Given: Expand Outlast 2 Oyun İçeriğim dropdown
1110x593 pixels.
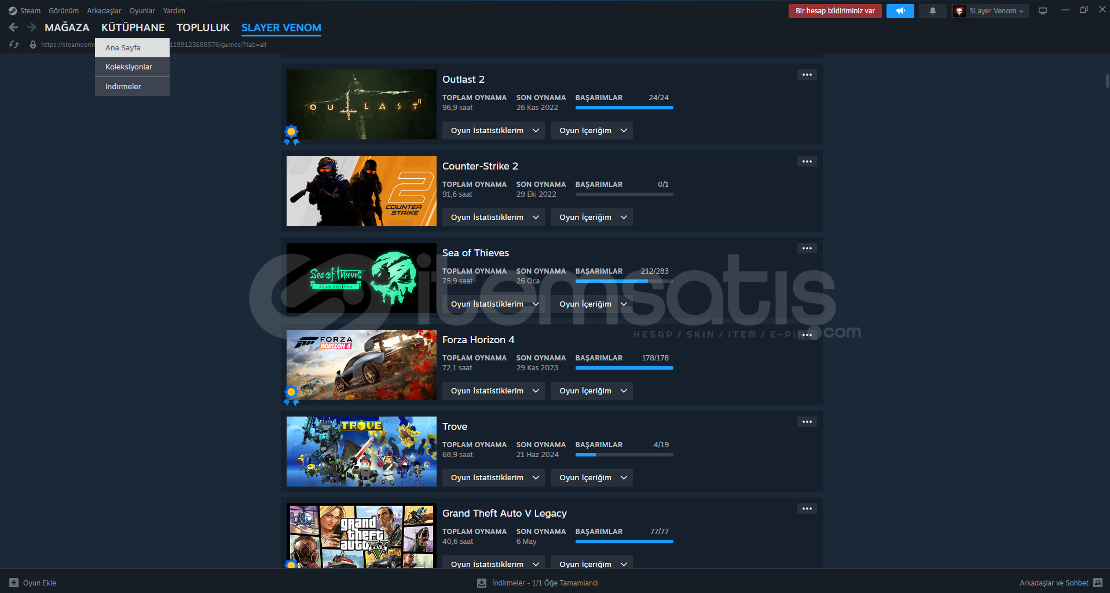Looking at the screenshot, I should (592, 131).
